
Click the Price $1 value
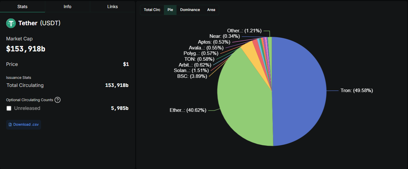coord(126,64)
